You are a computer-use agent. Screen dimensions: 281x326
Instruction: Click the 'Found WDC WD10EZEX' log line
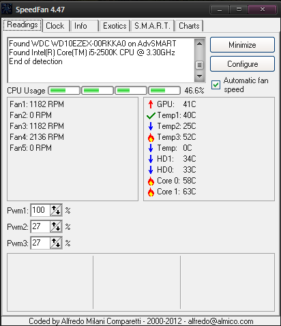click(93, 44)
